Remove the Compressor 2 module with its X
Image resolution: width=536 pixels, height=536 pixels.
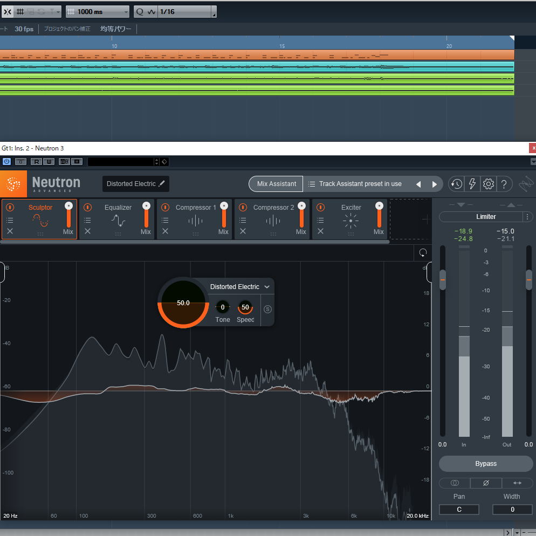[x=243, y=231]
